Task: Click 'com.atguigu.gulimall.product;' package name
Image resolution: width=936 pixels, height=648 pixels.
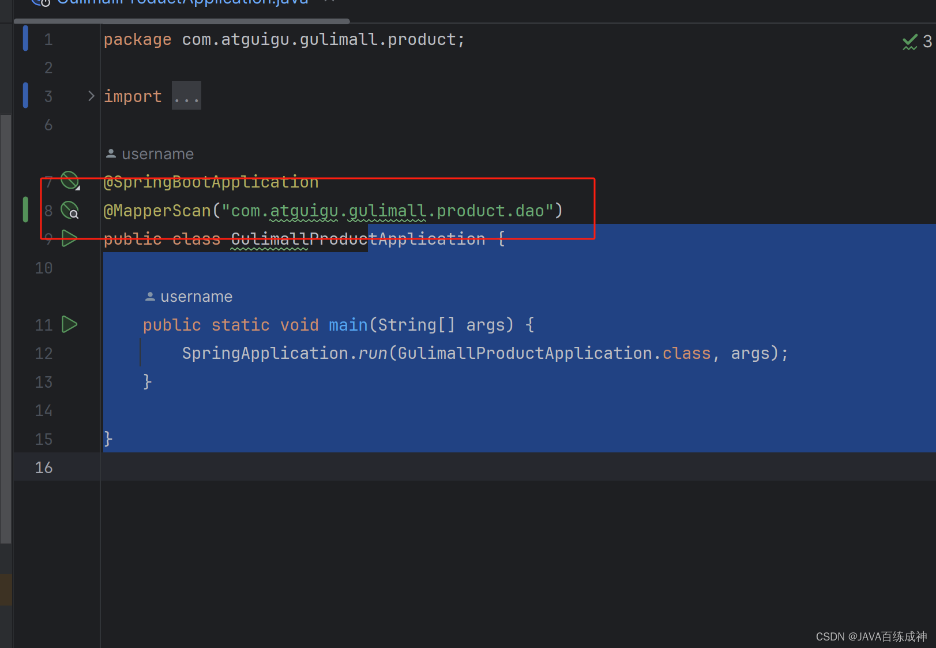Action: (324, 40)
